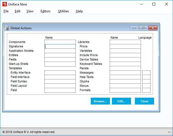Focus the Formats name field
173x136 pixels.
(x=125, y=90)
